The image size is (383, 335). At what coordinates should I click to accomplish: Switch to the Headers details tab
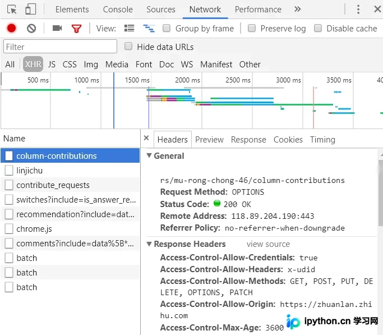click(x=173, y=140)
